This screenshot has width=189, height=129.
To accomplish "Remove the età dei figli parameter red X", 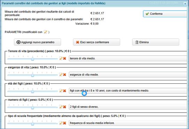I will pos(65,91).
